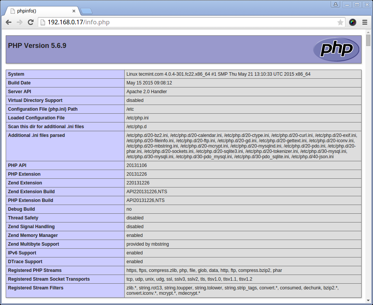
Task: Click the tcp, udp, unix transports value
Action: 189,279
